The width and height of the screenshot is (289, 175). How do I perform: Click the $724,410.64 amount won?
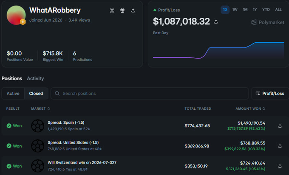pyautogui.click(x=252, y=163)
